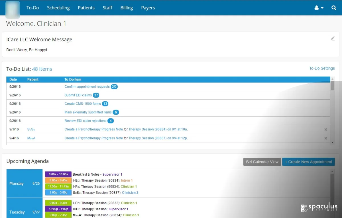
Task: Open Monday 8:00a - 10:00a time block
Action: coord(58,174)
